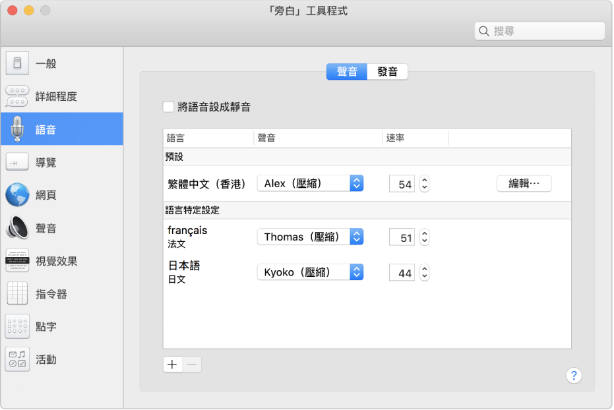Screen dimensions: 614x410
Task: Open the 一般 (General) settings panel
Action: pyautogui.click(x=46, y=63)
